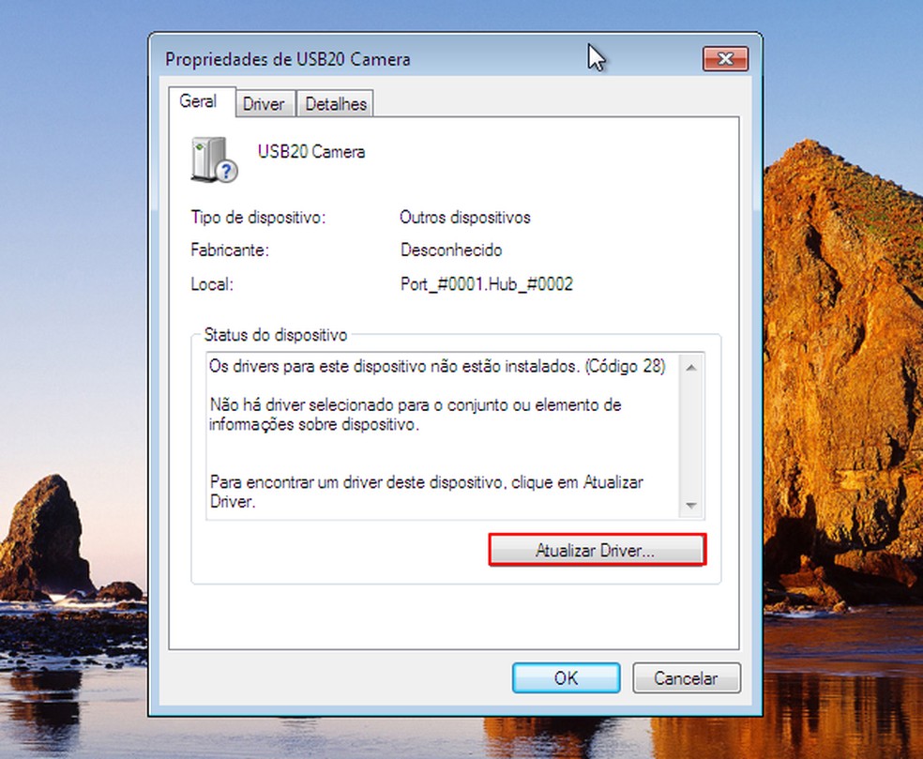Open the Detalhes tab
Screen dimensions: 923x759
click(335, 103)
